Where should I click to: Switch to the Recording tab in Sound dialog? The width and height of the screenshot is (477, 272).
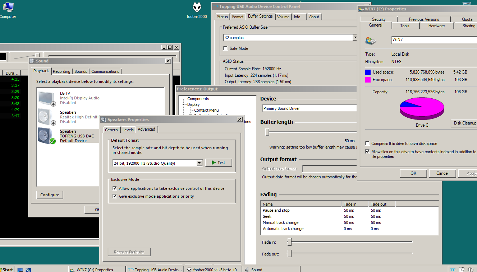[61, 71]
